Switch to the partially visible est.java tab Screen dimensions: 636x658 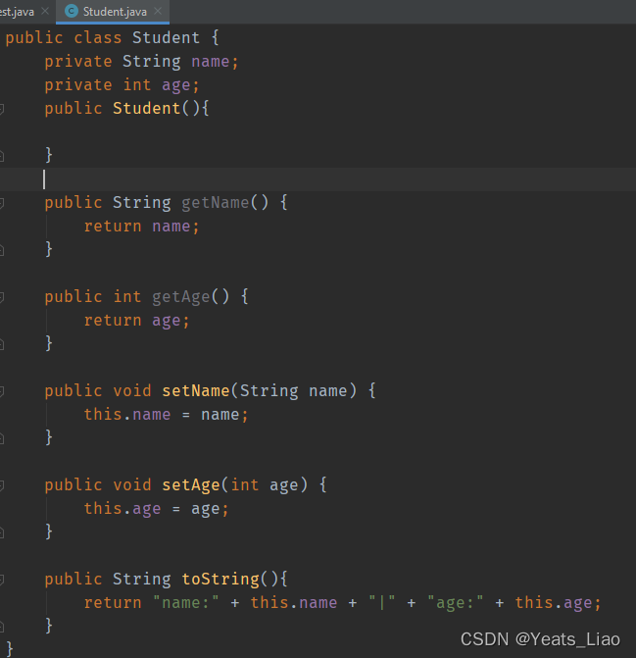point(17,12)
